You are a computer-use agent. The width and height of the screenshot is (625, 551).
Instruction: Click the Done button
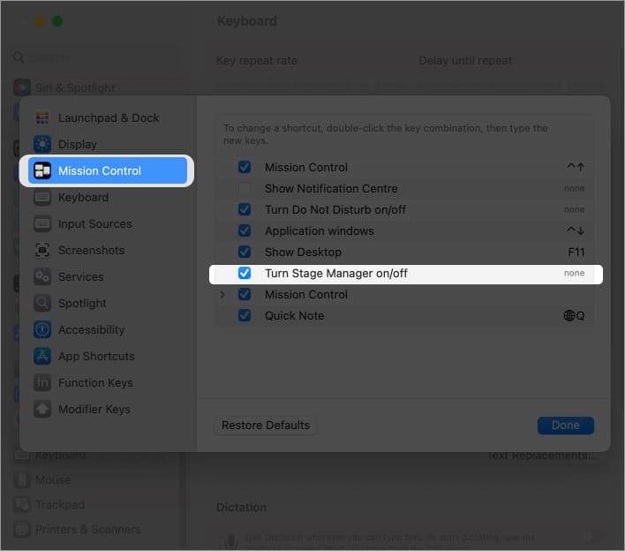click(566, 426)
